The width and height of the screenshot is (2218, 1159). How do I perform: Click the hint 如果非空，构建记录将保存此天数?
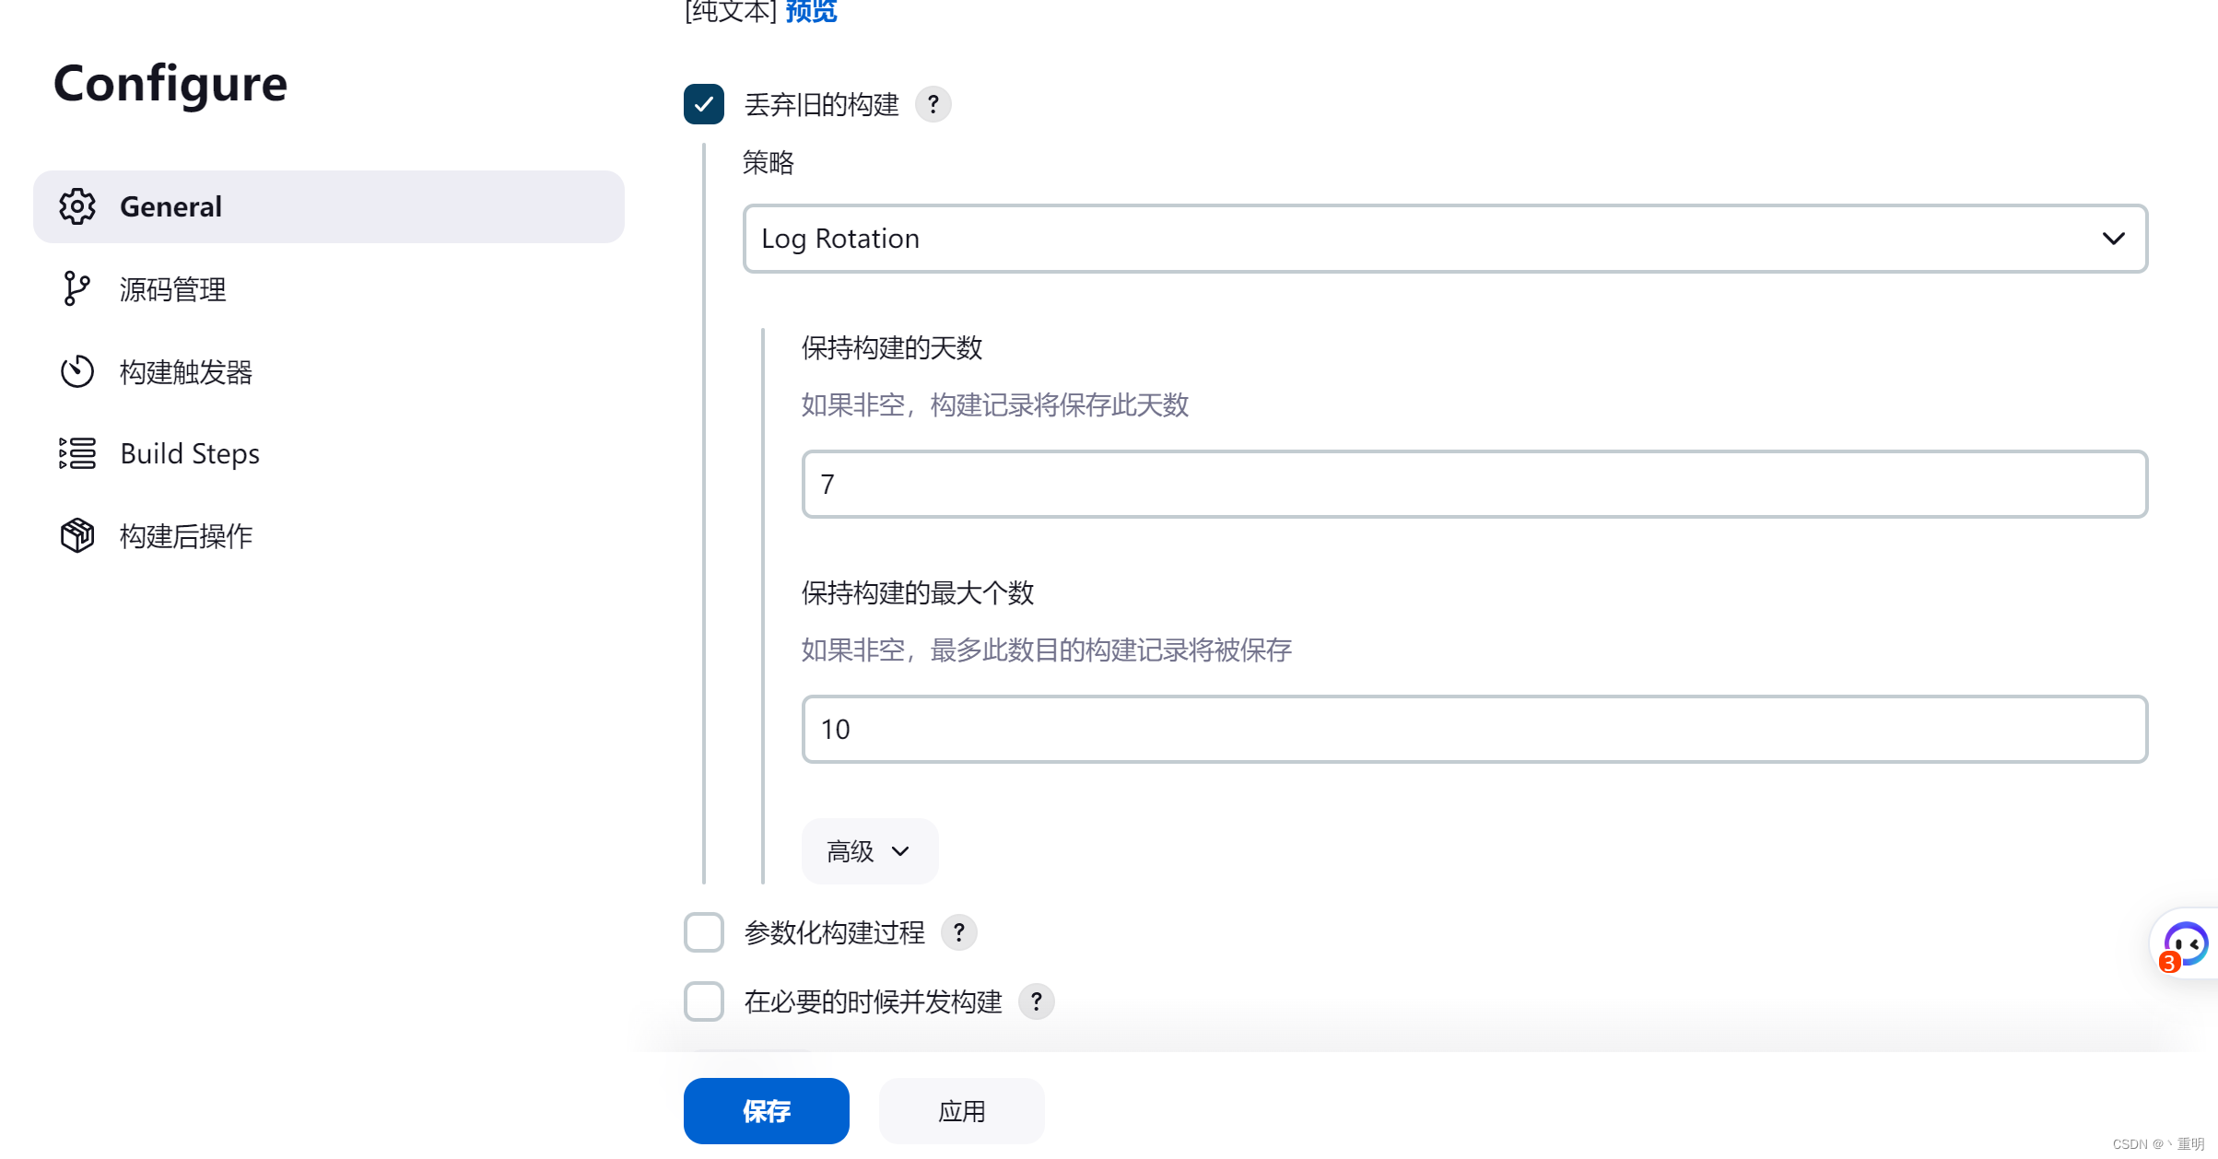[x=995, y=405]
